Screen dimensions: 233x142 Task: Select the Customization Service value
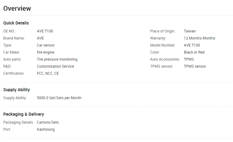pyautogui.click(x=55, y=66)
